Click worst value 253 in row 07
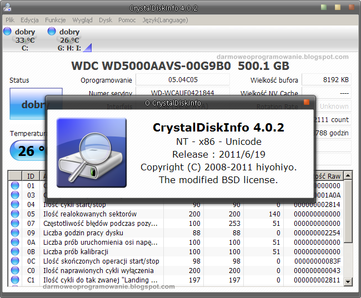This screenshot has width=361, height=298. pyautogui.click(x=234, y=224)
